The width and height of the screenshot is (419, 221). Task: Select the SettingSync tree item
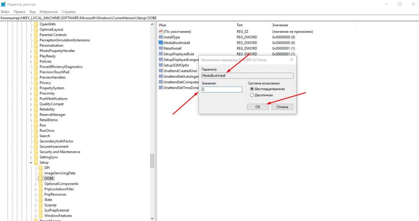point(49,157)
